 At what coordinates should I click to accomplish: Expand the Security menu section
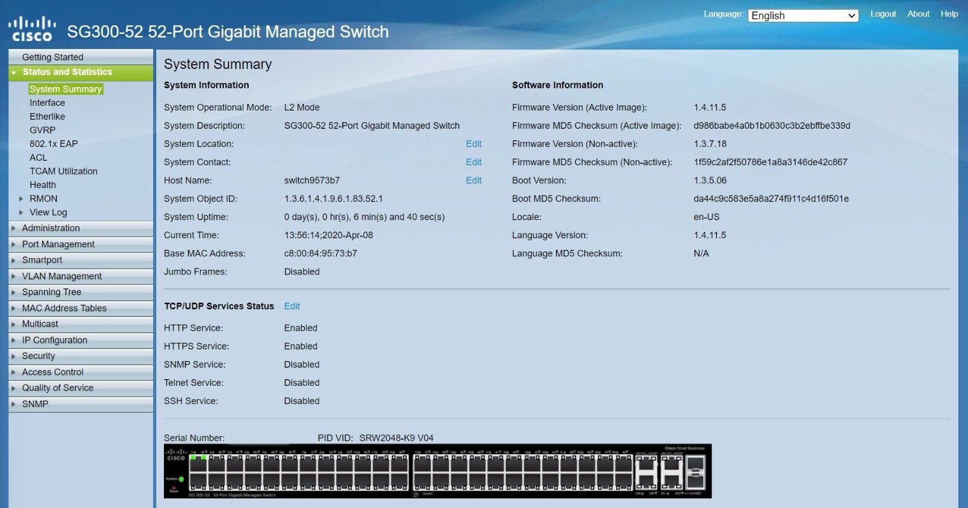38,356
